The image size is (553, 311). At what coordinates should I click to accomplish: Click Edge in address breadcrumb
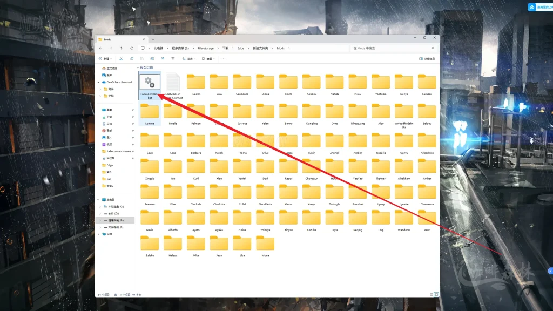click(x=240, y=48)
